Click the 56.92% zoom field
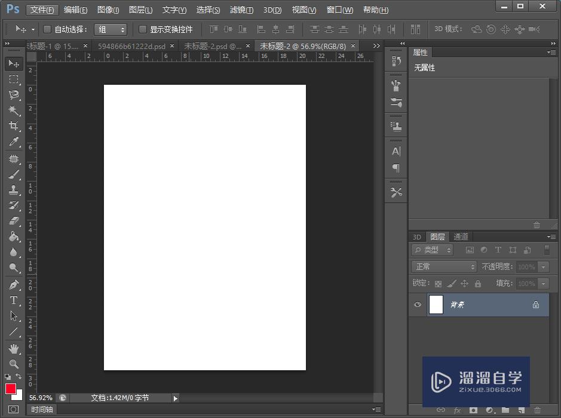 tap(40, 397)
